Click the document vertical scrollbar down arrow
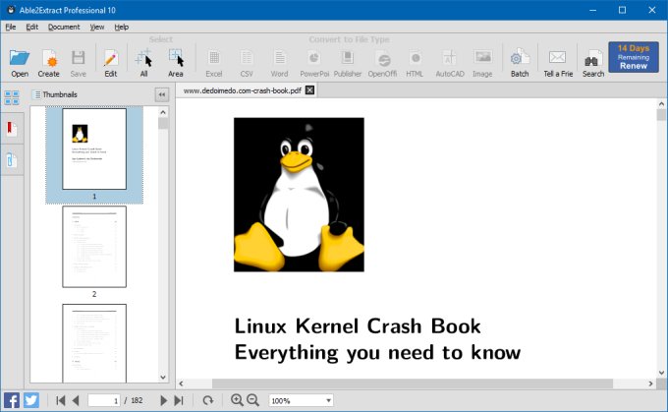Viewport: 668px width, 412px height. [661, 373]
